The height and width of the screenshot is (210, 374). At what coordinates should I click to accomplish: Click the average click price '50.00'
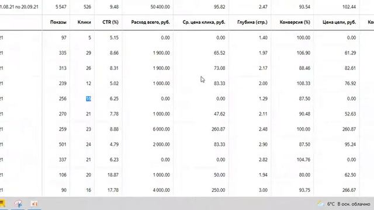pyautogui.click(x=220, y=175)
